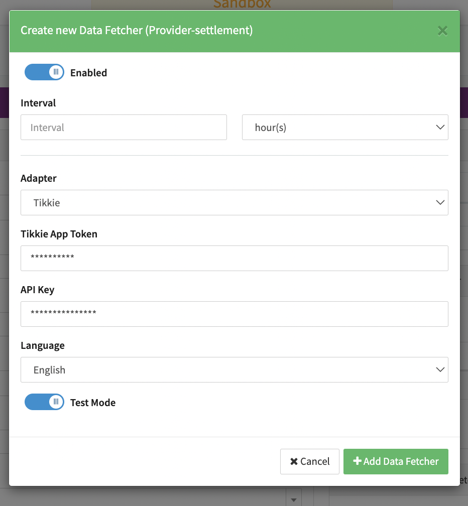The width and height of the screenshot is (468, 506).
Task: Click the small down arrow behind the dialog
Action: [x=294, y=499]
